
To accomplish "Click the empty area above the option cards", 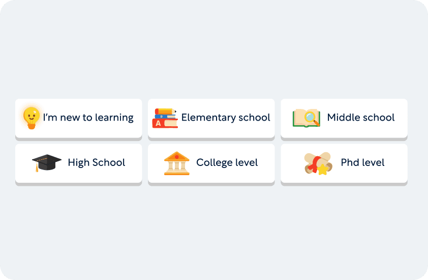I will 213,51.
